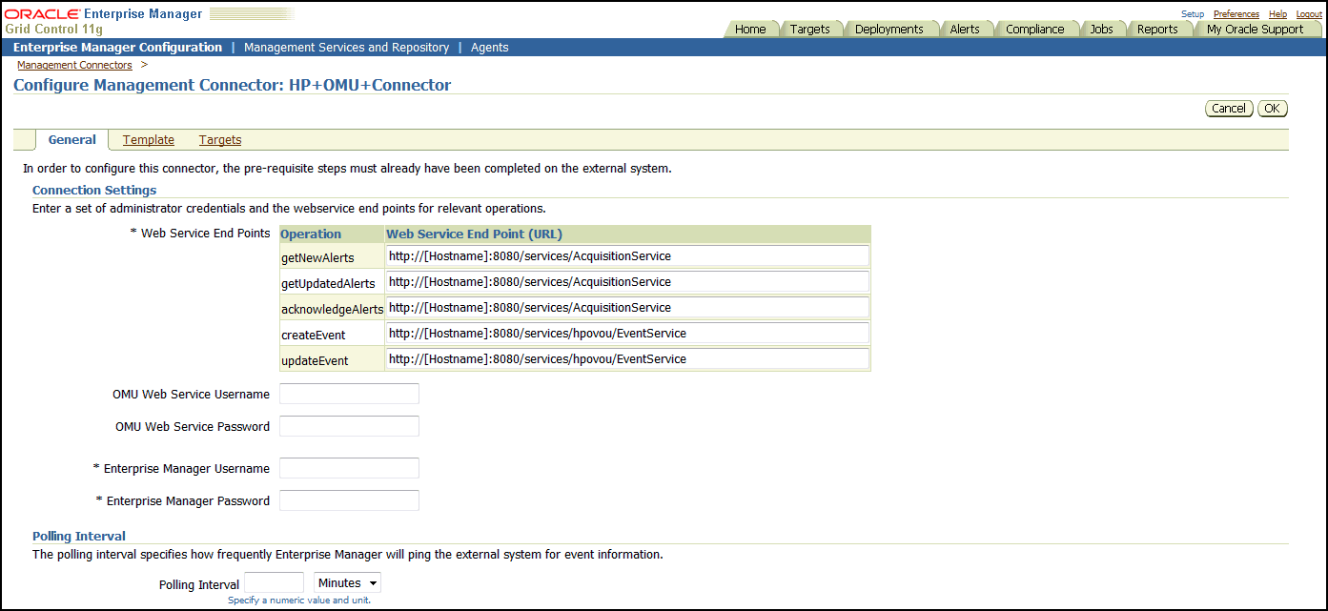Edit the createEvent endpoint URL field
The width and height of the screenshot is (1328, 611).
627,334
